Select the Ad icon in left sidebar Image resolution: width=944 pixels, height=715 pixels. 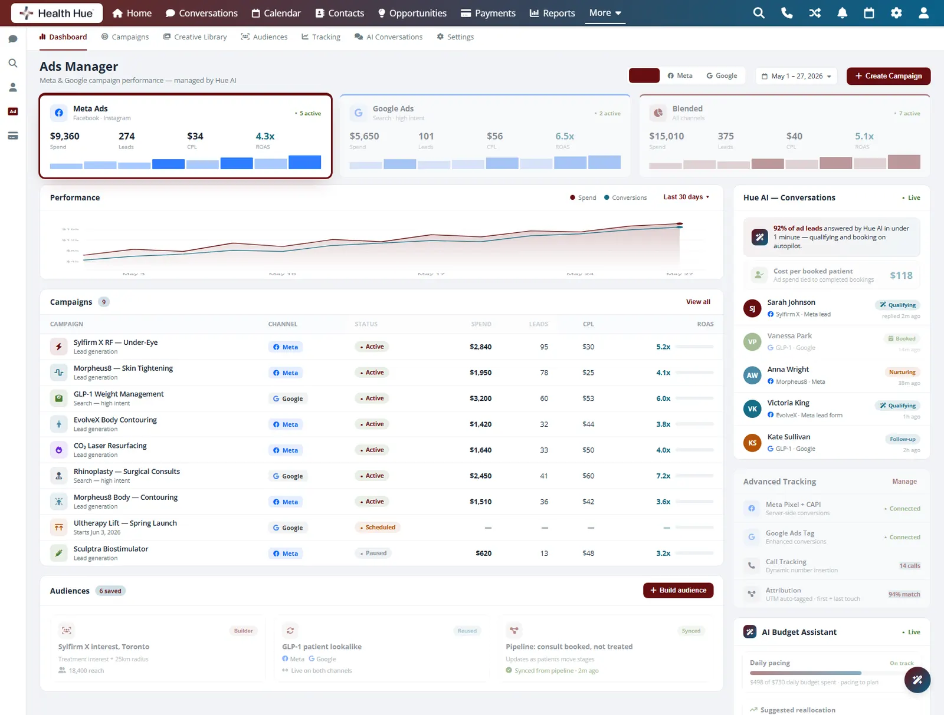click(13, 111)
